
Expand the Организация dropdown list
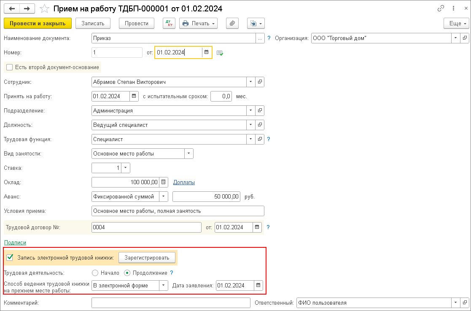tap(456, 38)
